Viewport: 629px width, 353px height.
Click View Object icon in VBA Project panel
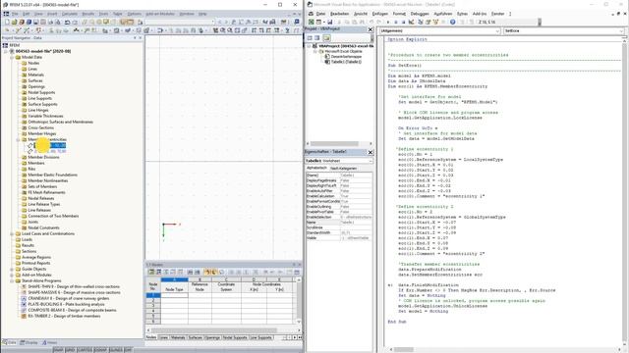coord(316,38)
